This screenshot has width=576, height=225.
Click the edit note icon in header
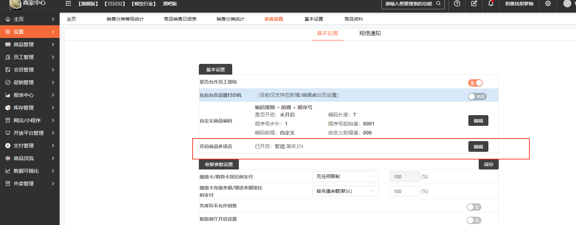474,4
